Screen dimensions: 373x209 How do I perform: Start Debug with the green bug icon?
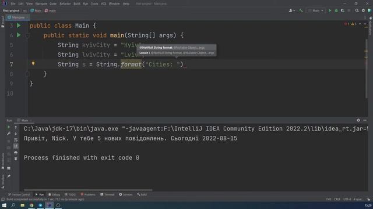tap(336, 10)
